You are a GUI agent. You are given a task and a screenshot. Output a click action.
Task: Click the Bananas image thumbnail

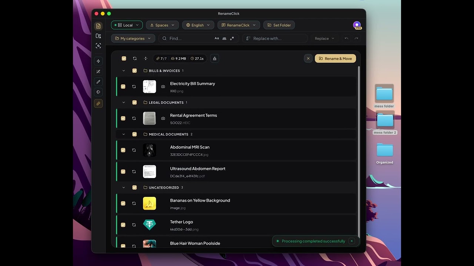(x=150, y=203)
